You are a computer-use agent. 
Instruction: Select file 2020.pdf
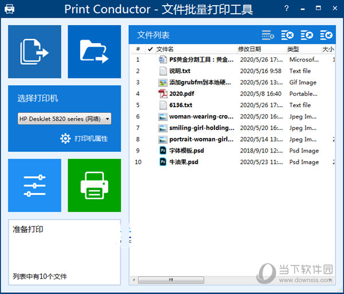pos(182,94)
